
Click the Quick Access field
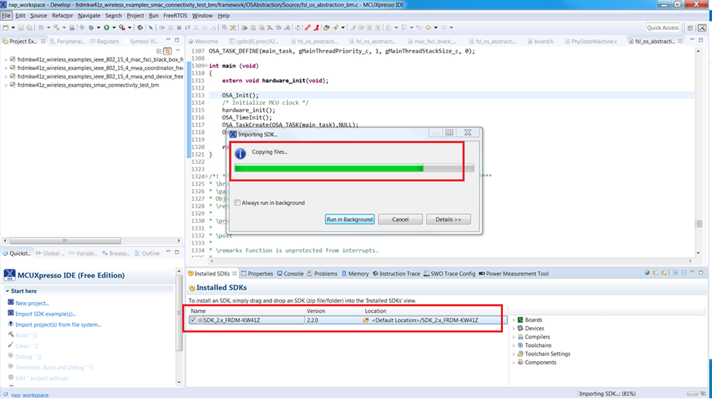(663, 28)
